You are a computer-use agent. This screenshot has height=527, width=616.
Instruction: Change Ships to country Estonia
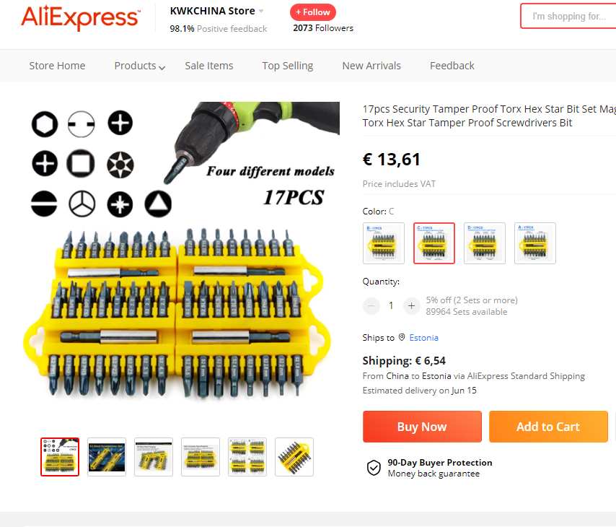tap(423, 337)
